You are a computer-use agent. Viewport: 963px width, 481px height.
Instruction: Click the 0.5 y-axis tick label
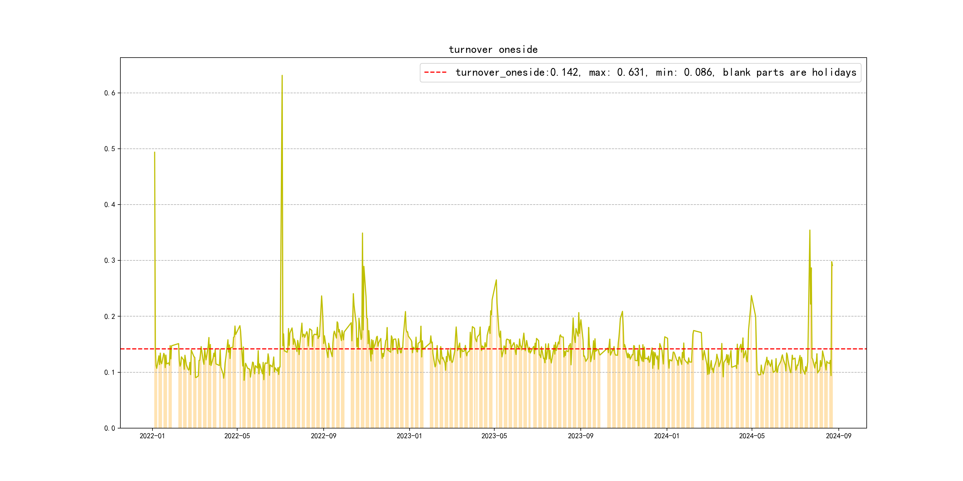coord(110,149)
